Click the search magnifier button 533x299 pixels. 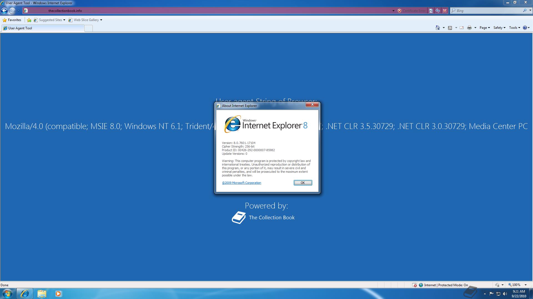[524, 11]
